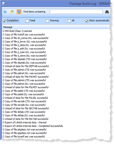Toggle the orange filter funnel icon

(x=19, y=12)
